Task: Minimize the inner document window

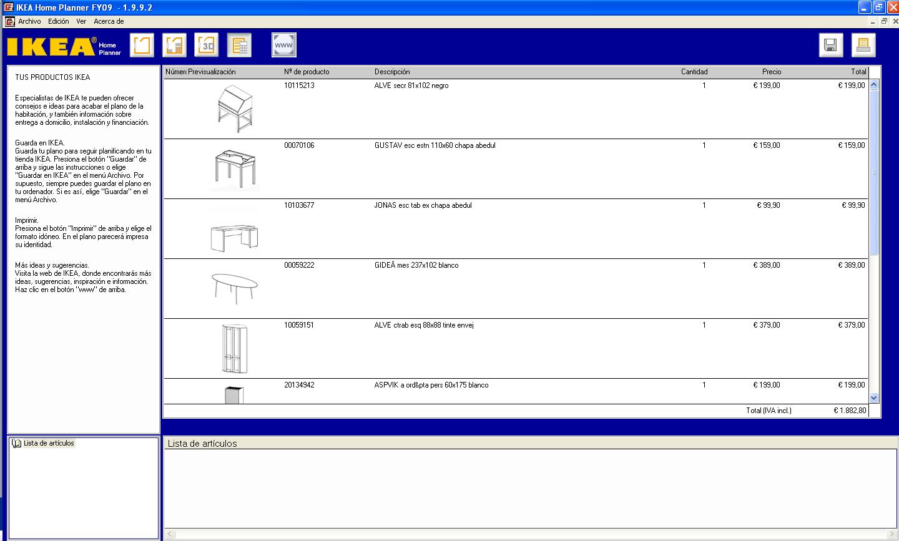Action: pos(874,21)
